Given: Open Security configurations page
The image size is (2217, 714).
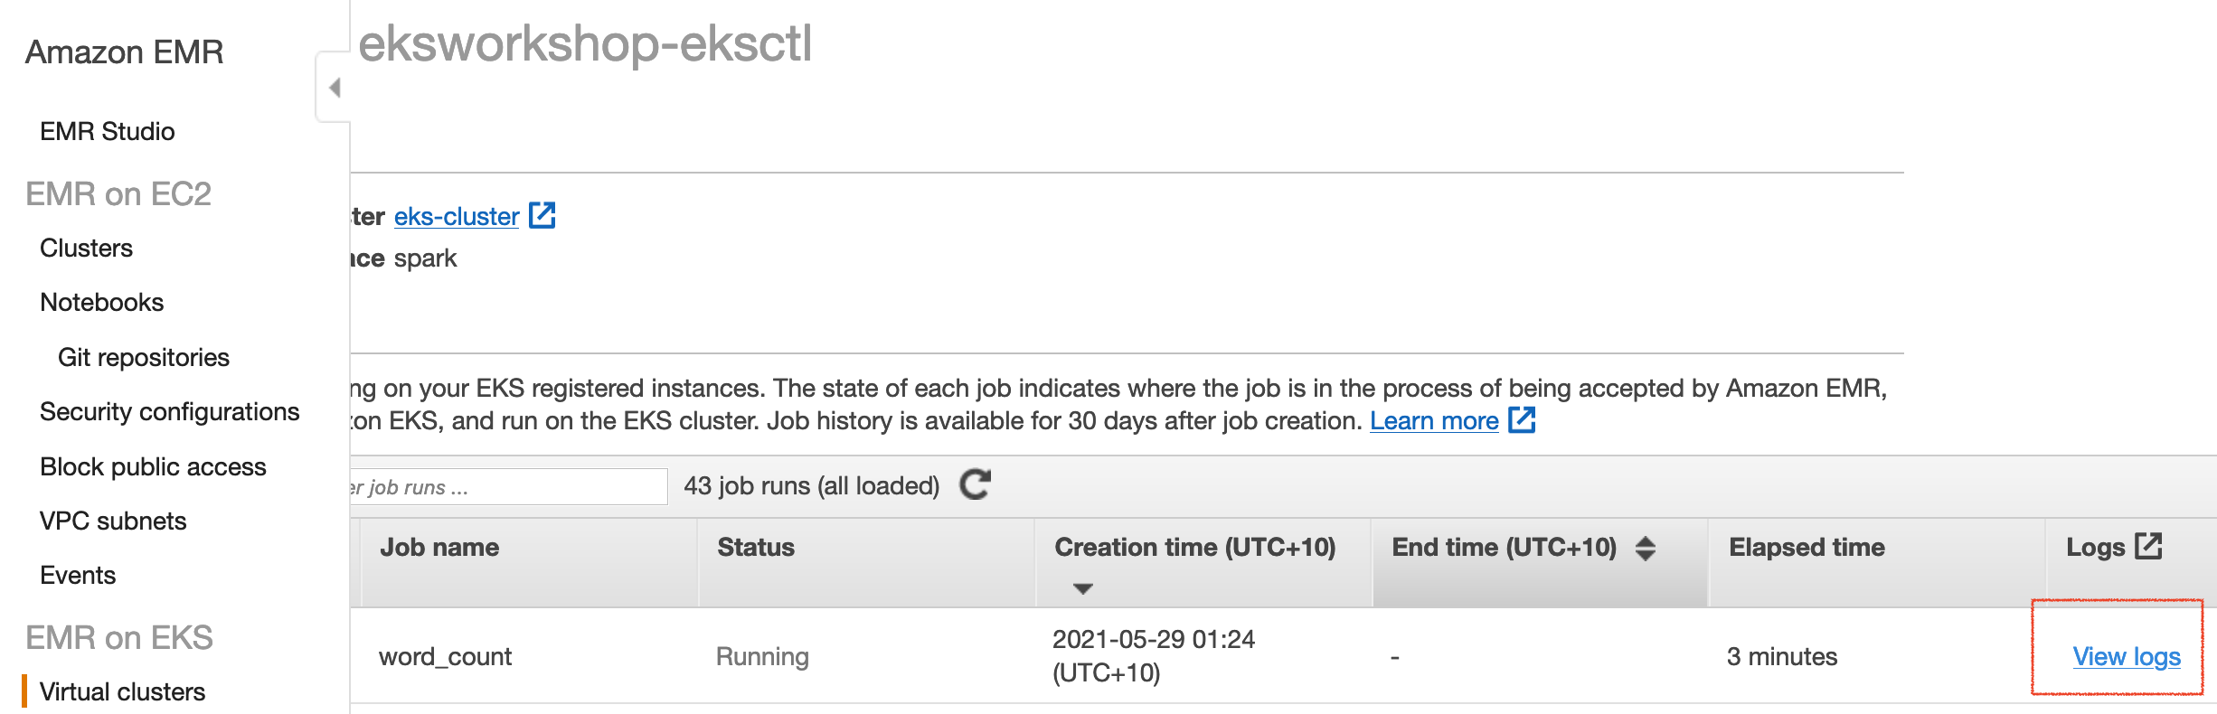Looking at the screenshot, I should [170, 411].
